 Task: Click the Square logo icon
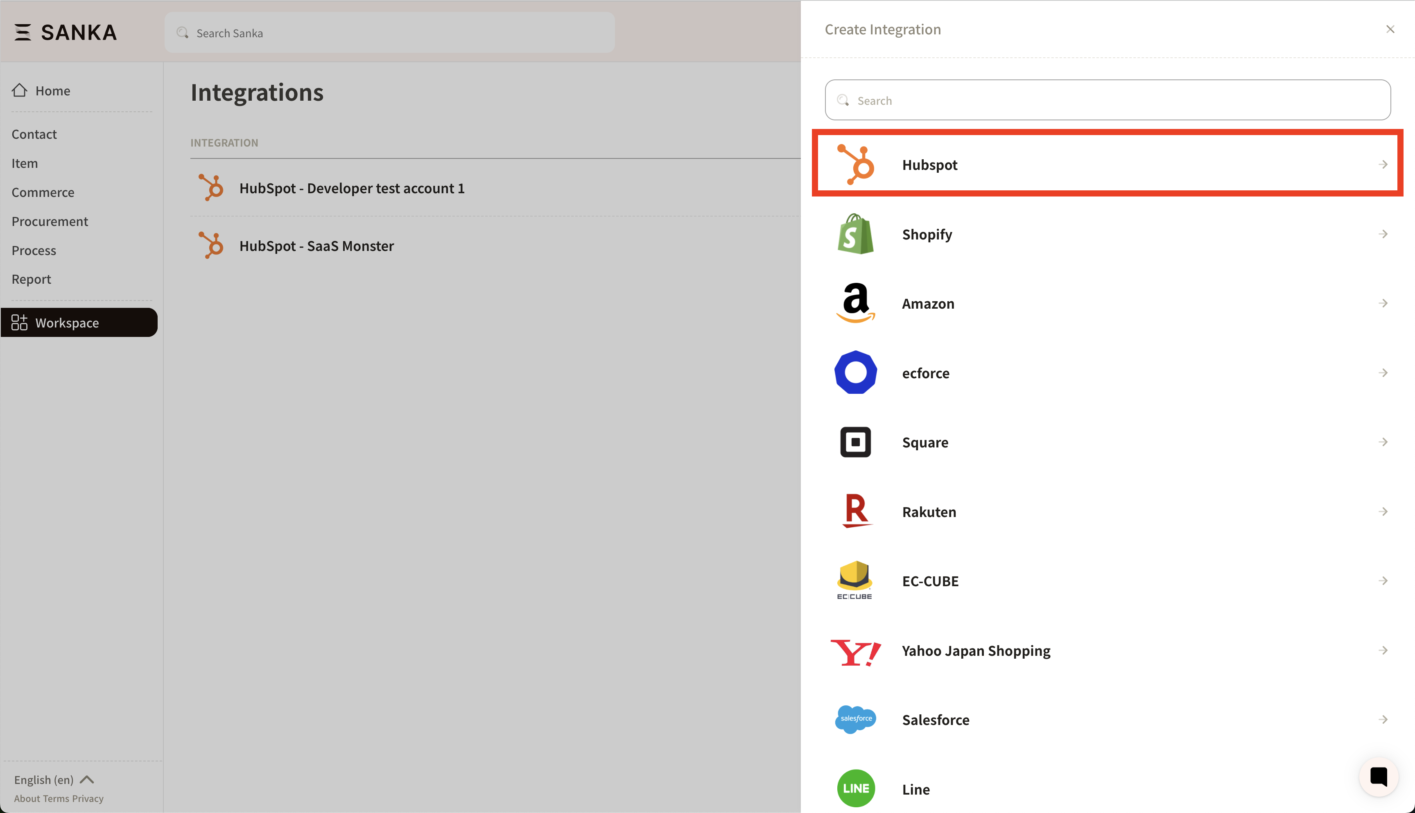[855, 442]
